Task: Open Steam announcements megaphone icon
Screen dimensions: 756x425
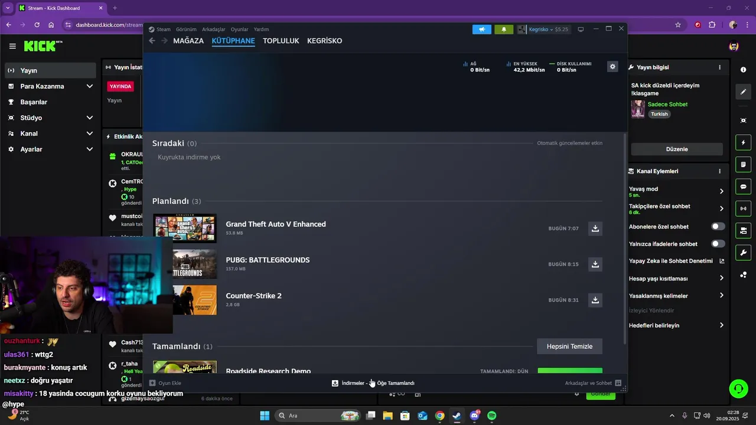Action: [x=482, y=29]
